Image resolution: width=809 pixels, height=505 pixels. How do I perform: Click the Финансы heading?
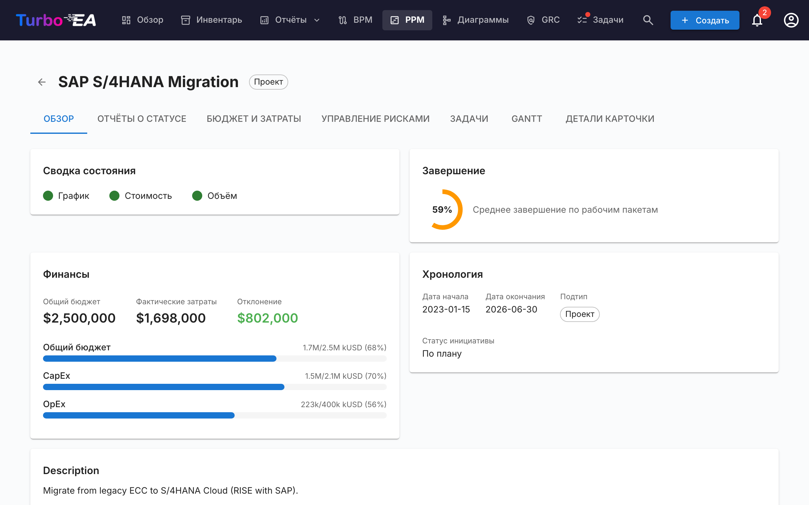(66, 274)
